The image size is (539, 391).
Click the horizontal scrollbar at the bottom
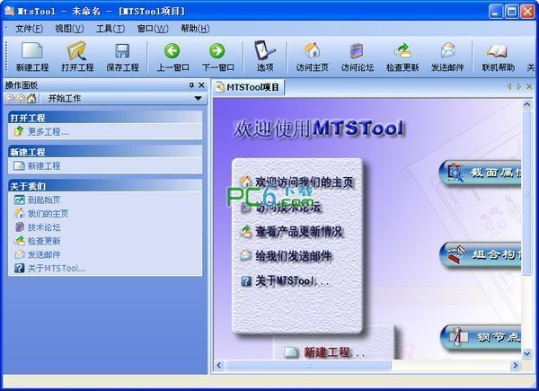tap(359, 366)
